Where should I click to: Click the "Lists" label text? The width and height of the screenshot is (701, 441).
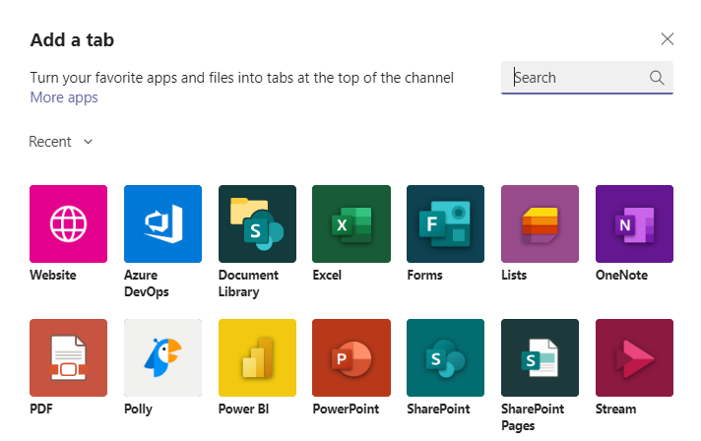[x=514, y=275]
